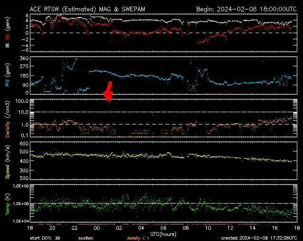This screenshot has height=241, width=303.
Task: Click the red arrow annotation
Action: click(x=109, y=91)
